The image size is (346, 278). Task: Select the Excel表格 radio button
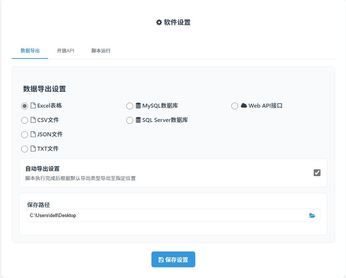pyautogui.click(x=24, y=106)
